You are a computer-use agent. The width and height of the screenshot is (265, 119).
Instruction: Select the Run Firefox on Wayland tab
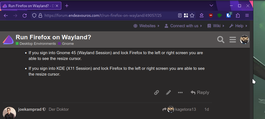30,5
